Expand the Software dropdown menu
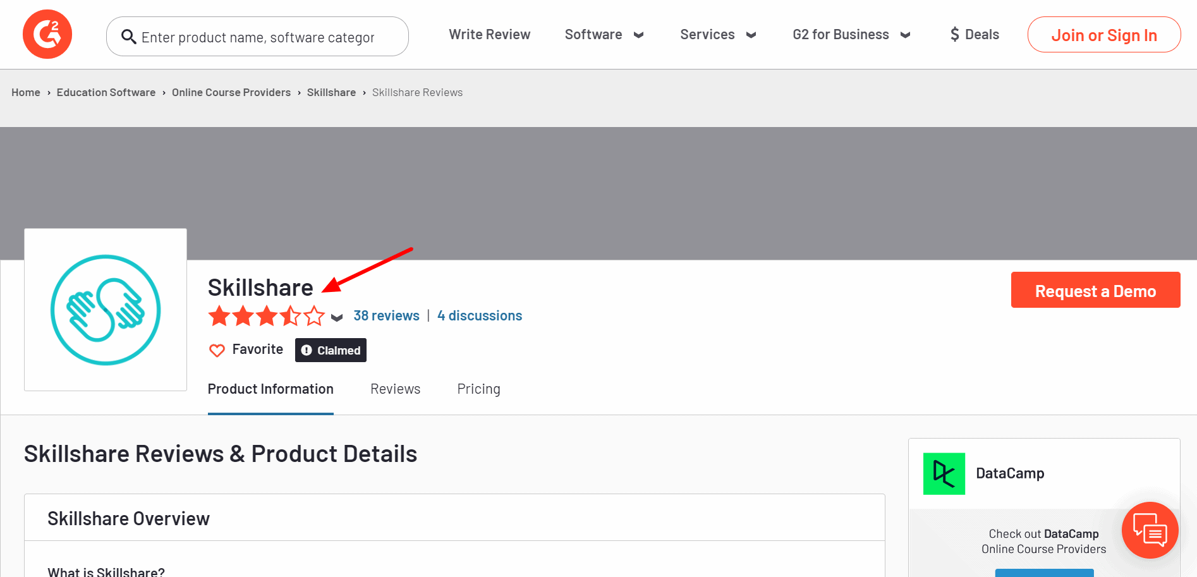Viewport: 1197px width, 577px height. [x=604, y=35]
